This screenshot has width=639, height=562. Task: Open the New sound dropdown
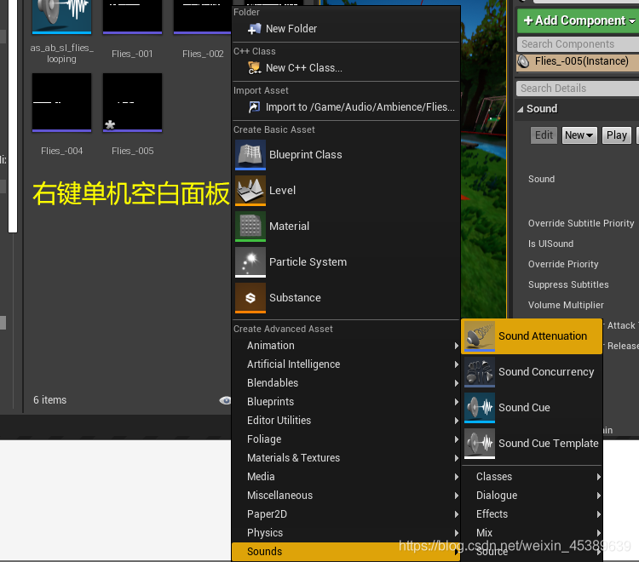(579, 135)
